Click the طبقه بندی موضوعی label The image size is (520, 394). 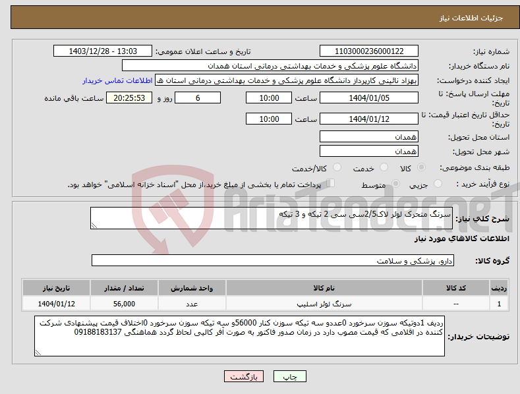tap(475, 168)
